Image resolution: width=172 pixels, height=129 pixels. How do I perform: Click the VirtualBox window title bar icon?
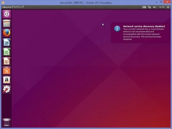pos(3,3)
